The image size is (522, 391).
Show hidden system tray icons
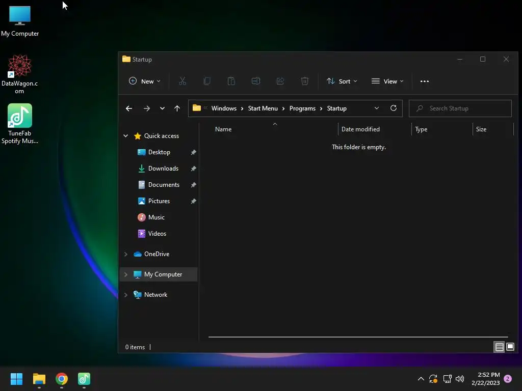[x=421, y=379]
